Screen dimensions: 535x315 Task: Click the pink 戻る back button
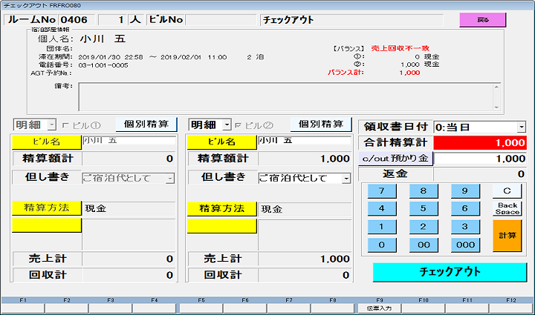point(482,20)
